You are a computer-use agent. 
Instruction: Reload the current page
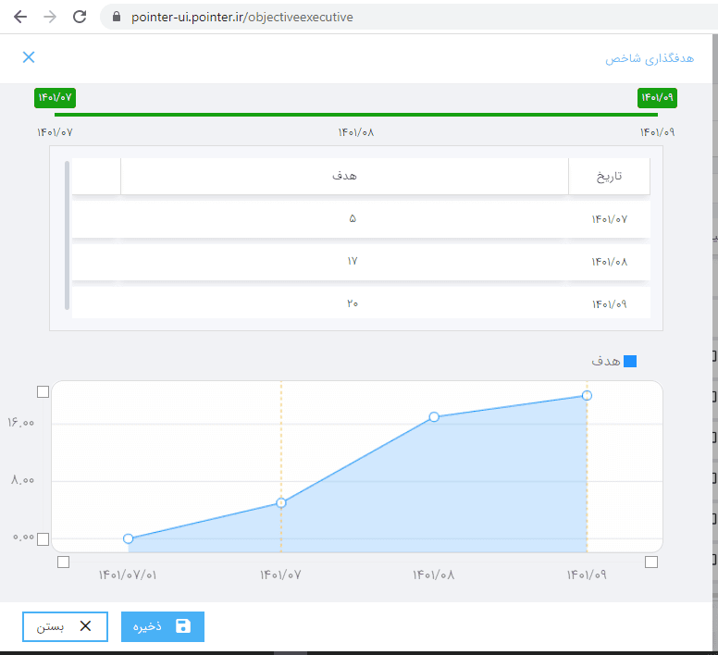pos(80,17)
